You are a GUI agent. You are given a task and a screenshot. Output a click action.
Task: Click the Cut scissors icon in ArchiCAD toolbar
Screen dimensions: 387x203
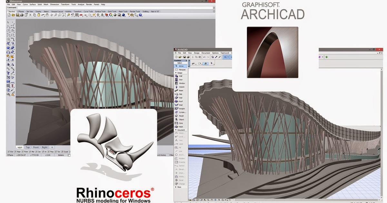click(x=193, y=57)
